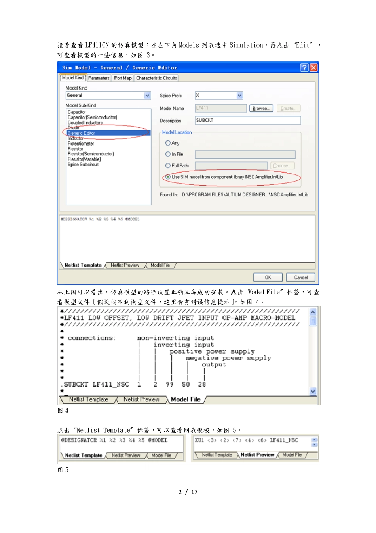Click the Browse button next to Model Name
Viewport: 376px width, 533px height.
coord(261,108)
